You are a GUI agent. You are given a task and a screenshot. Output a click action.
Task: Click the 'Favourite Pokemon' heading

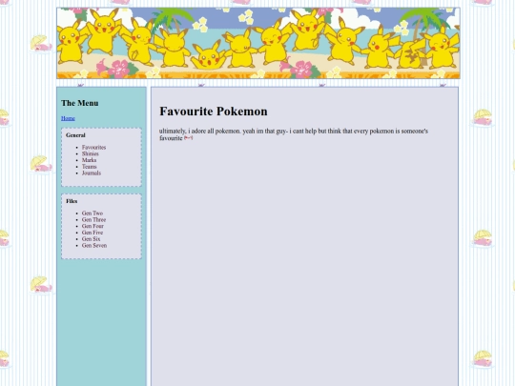tap(214, 112)
